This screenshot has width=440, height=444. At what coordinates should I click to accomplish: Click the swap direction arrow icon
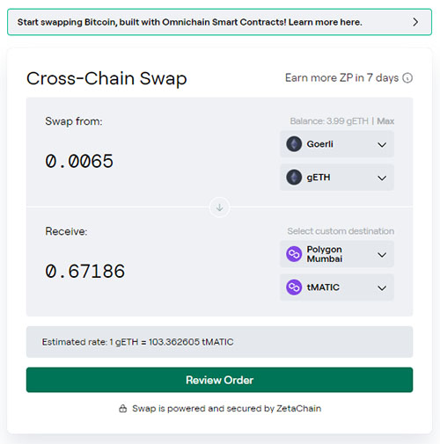[x=219, y=207]
